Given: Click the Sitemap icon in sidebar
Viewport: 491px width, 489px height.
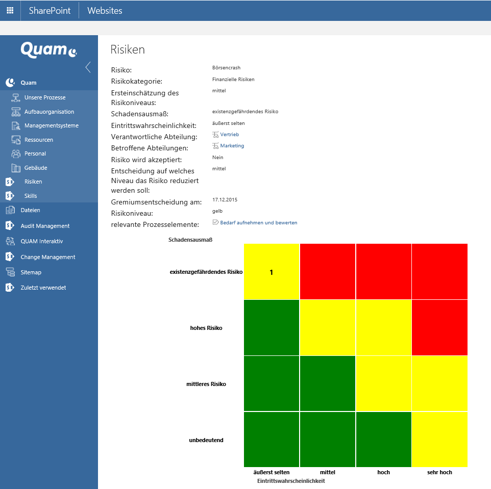Looking at the screenshot, I should (10, 272).
